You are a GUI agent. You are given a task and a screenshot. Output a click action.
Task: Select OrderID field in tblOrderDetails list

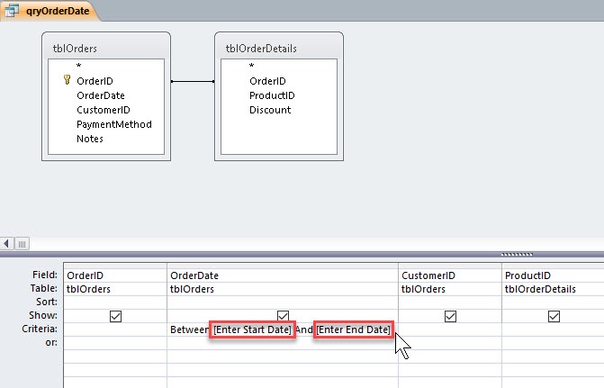tap(267, 81)
